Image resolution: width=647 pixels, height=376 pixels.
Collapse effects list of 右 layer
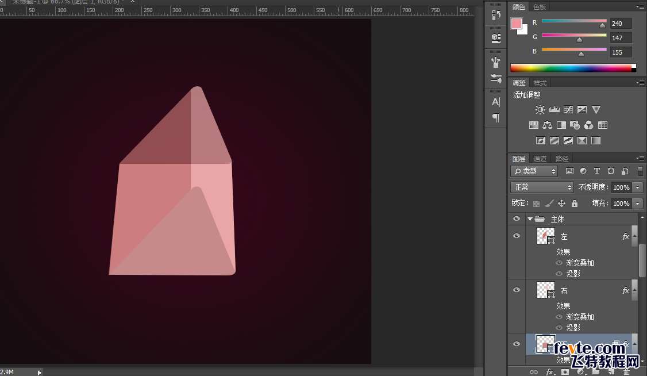634,290
